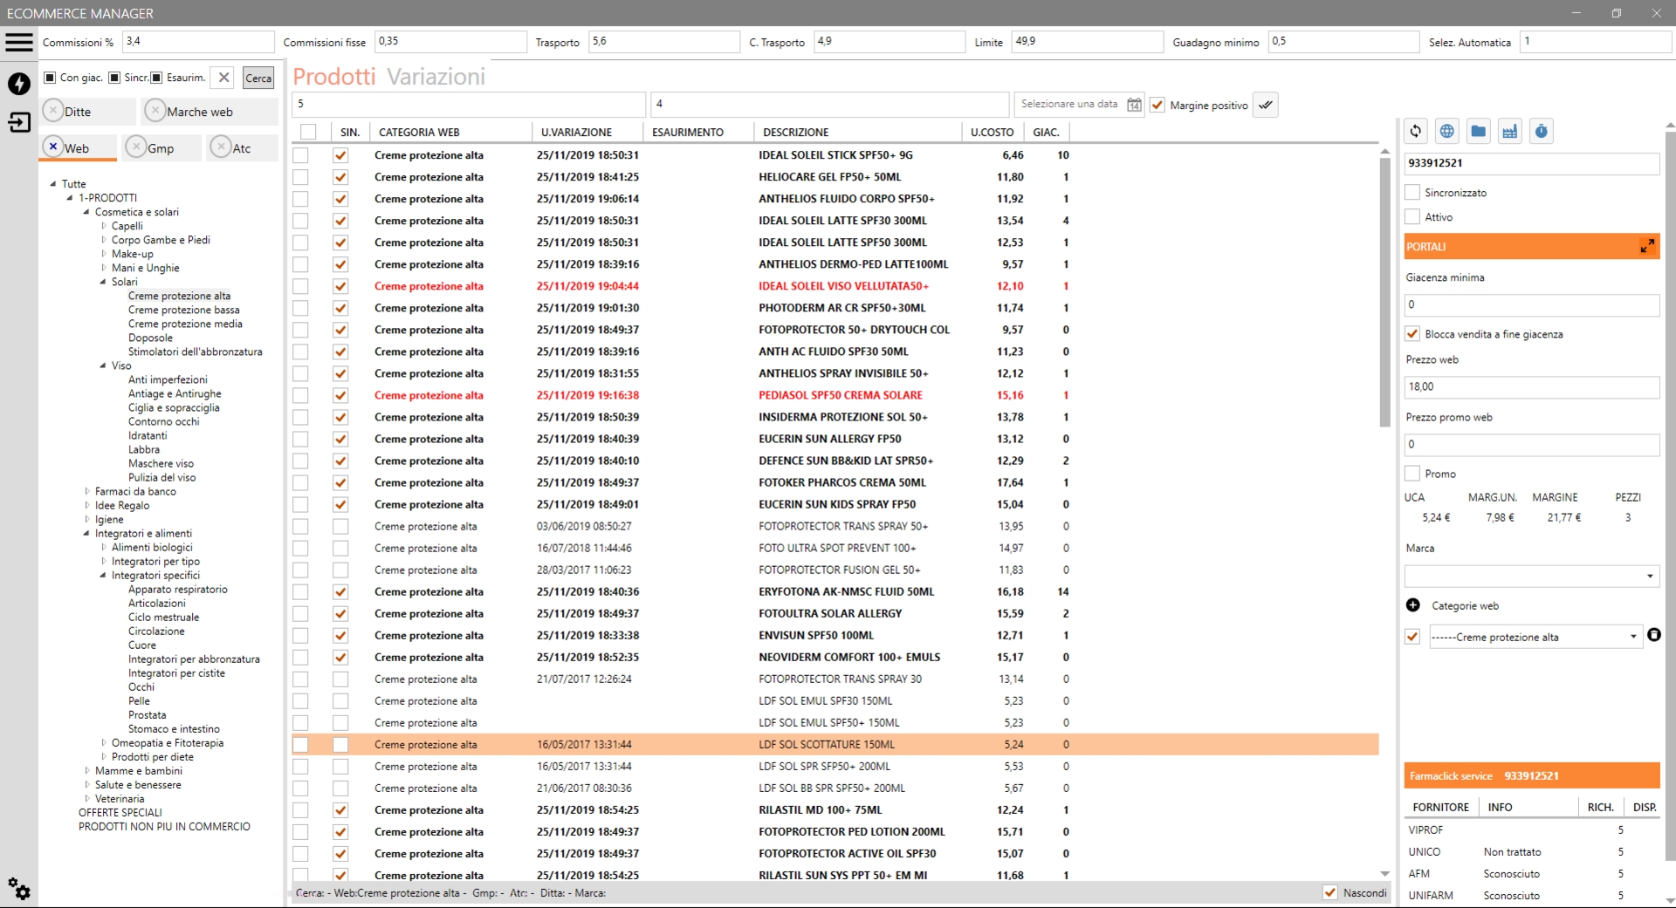Image resolution: width=1676 pixels, height=908 pixels.
Task: Uncheck Blocca vendita a fine giacenza
Action: 1412,334
